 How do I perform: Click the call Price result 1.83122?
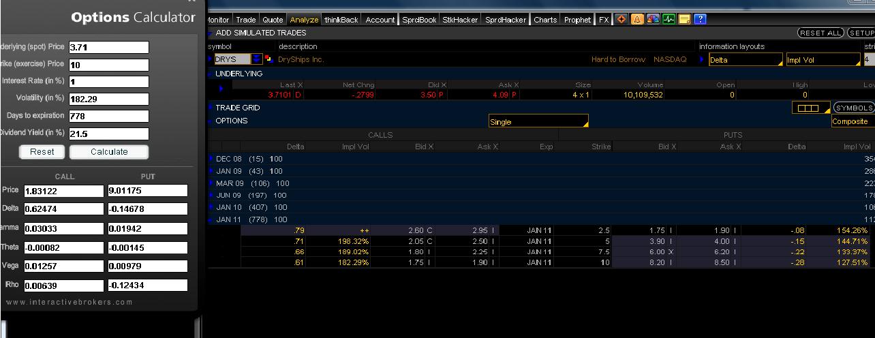coord(63,191)
